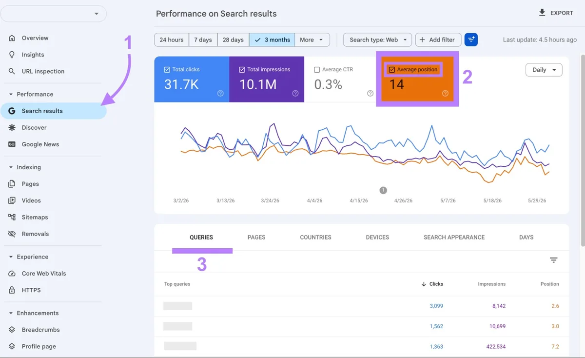Collapse the Indexing section
The height and width of the screenshot is (358, 585).
pos(11,167)
